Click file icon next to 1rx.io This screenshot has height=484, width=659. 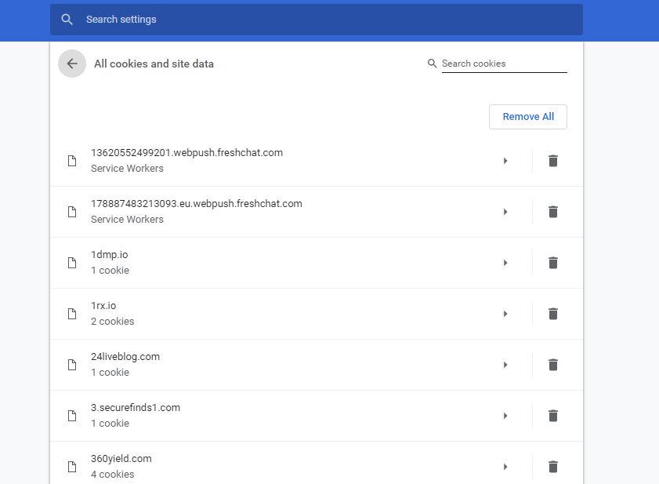coord(72,314)
